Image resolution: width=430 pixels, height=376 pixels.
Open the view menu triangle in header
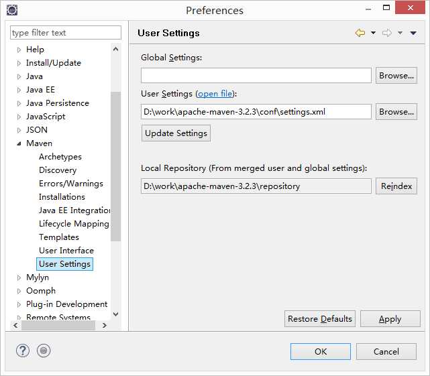coord(413,33)
